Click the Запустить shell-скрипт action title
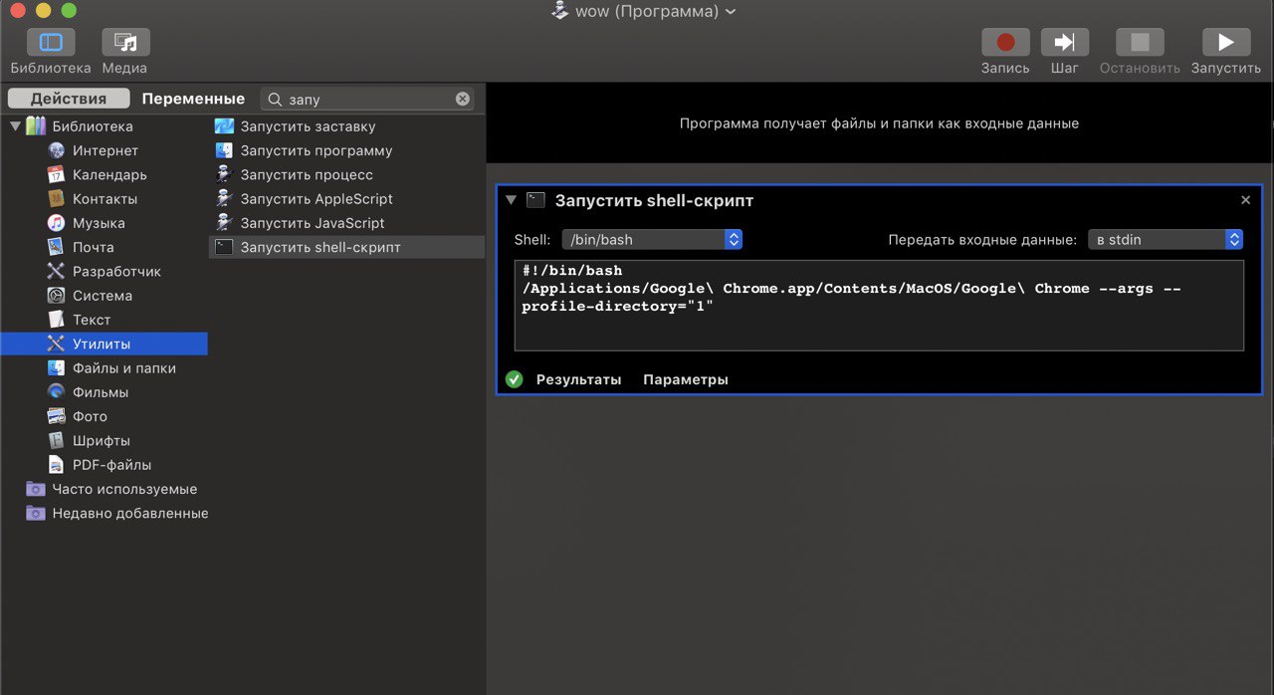This screenshot has height=695, width=1274. tap(654, 200)
